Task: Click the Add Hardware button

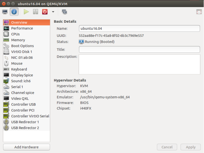Action: pos(27,147)
